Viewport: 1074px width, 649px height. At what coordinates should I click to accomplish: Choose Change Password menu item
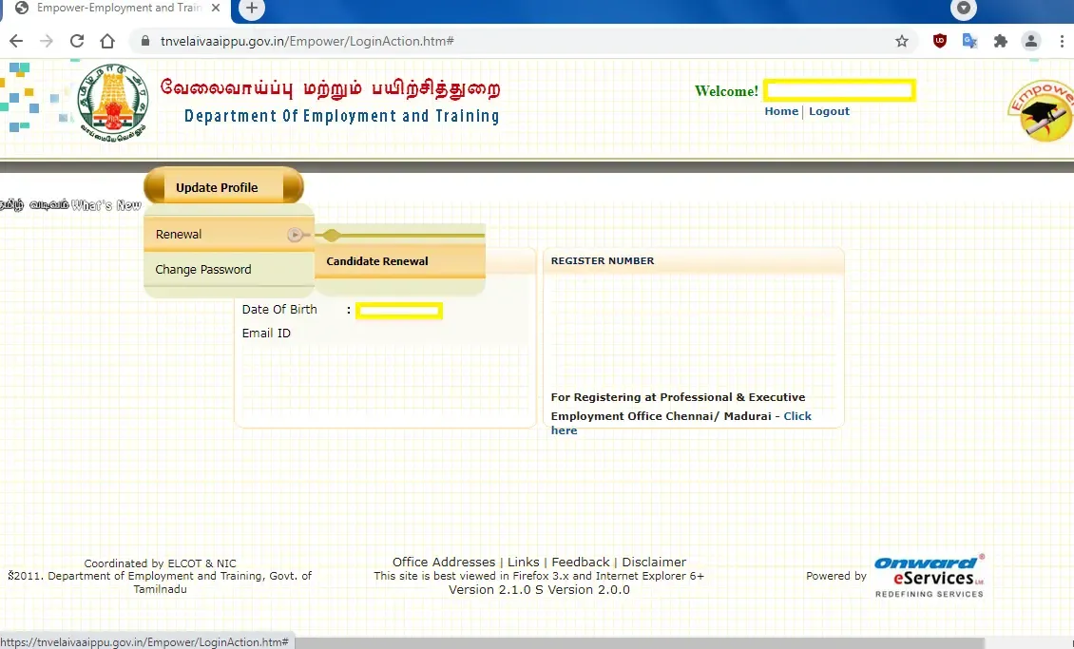click(229, 269)
